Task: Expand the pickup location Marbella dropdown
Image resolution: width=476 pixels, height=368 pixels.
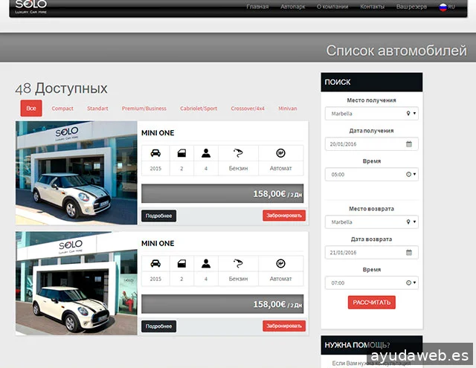Action: click(371, 114)
